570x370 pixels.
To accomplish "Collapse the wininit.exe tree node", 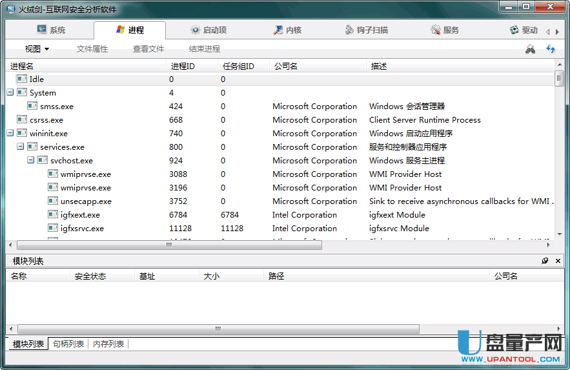I will (10, 134).
